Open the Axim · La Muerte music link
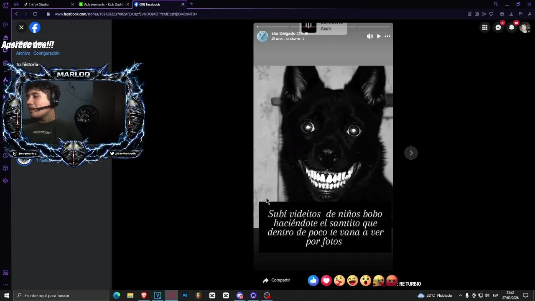Viewport: 535px width, 301px height. pos(288,39)
